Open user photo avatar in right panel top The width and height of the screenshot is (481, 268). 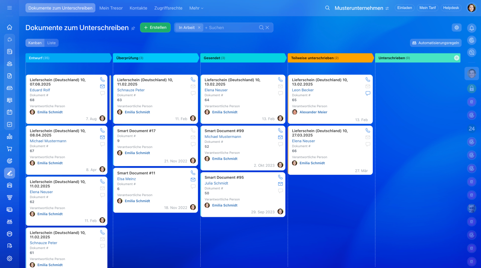point(472,73)
